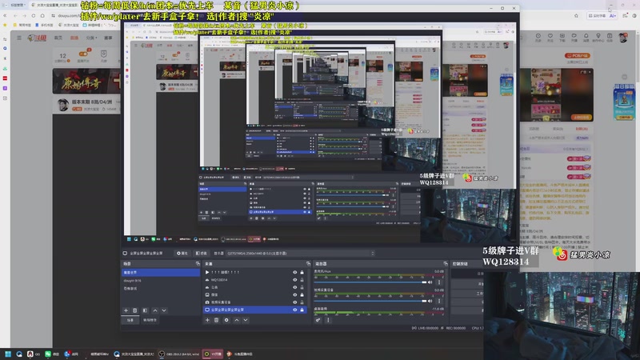Pop out the Scenes dock icon

[198, 264]
